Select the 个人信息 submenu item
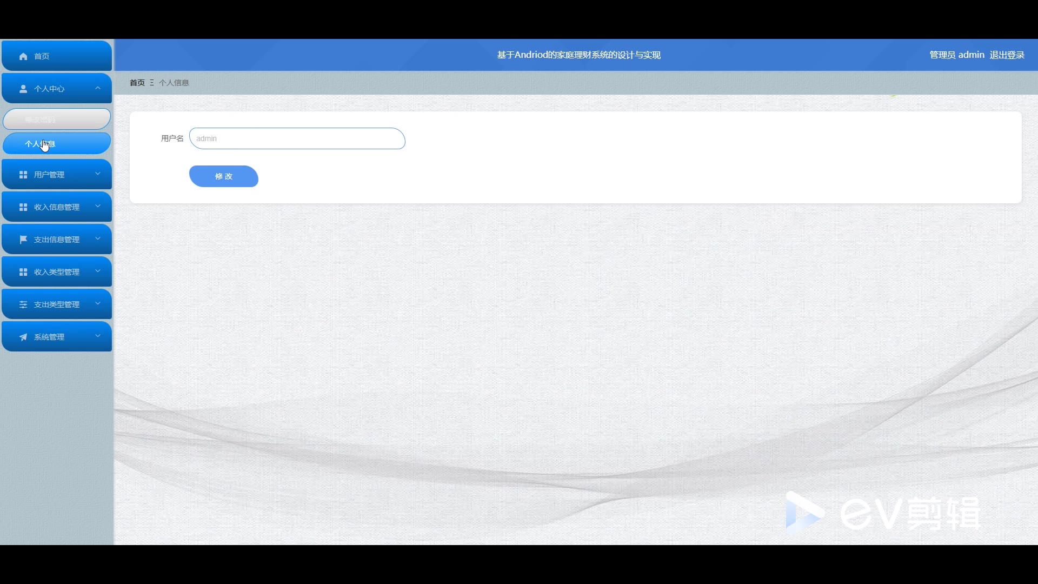This screenshot has width=1038, height=584. 57,144
